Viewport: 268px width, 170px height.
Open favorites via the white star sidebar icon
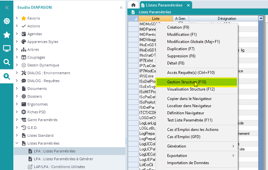pos(7,35)
